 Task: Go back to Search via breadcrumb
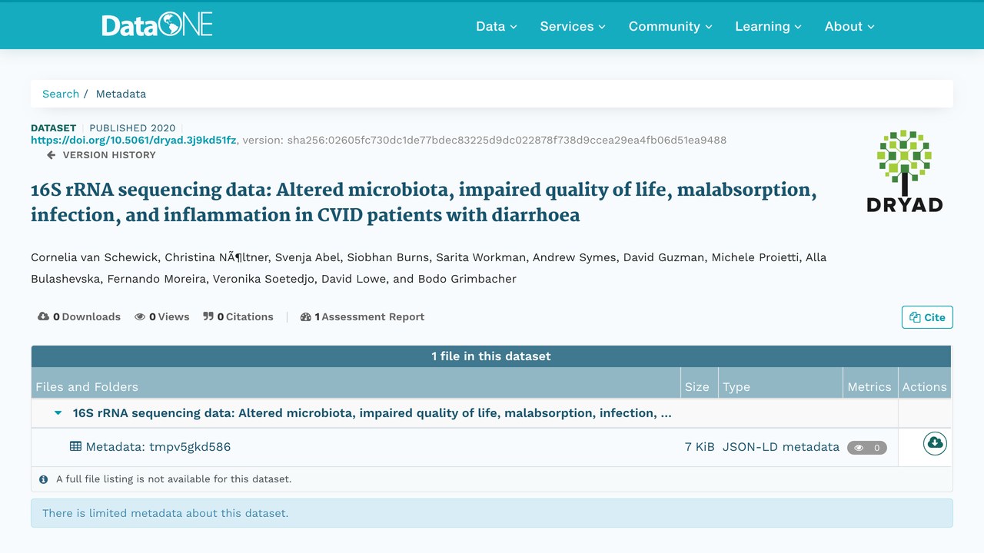(61, 94)
